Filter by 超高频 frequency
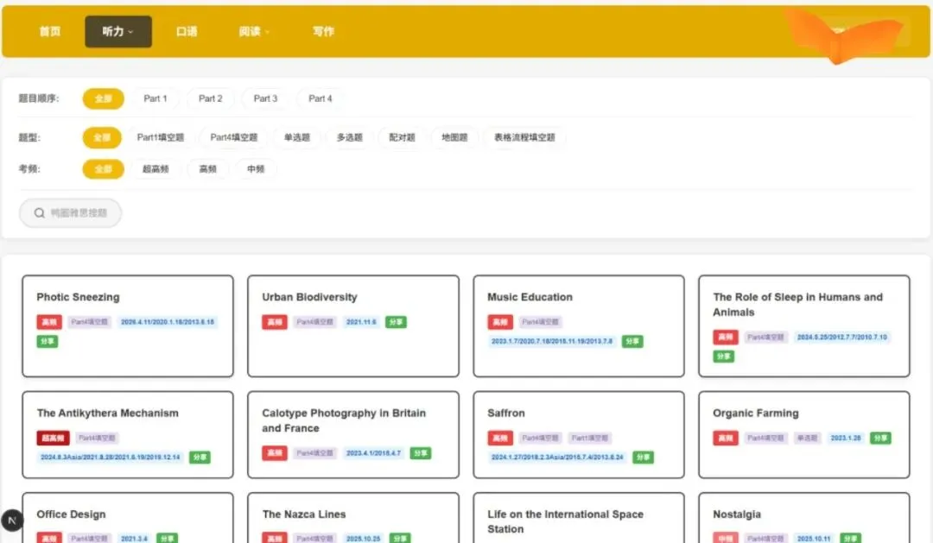This screenshot has height=543, width=933. coord(155,169)
